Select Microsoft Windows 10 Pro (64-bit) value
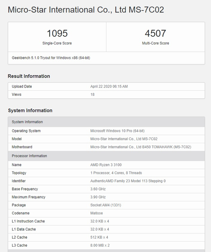The width and height of the screenshot is (211, 252). [118, 131]
